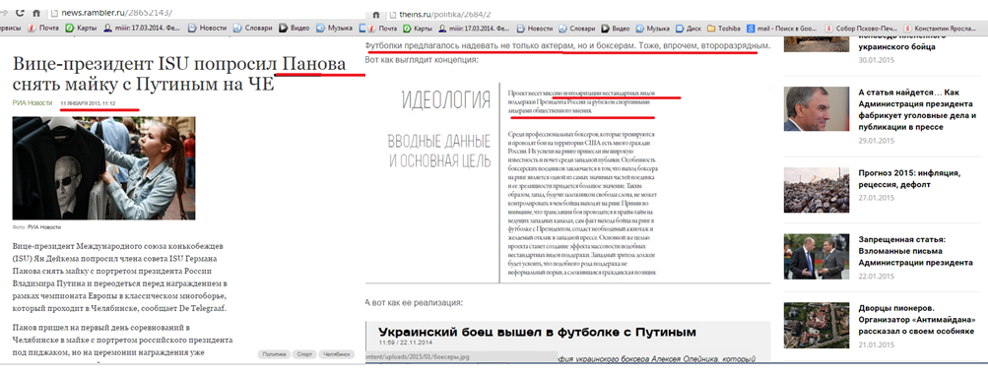Open Музыка bookmark in the theins.ru window
Viewport: 988px width, 375px height.
[x=653, y=28]
